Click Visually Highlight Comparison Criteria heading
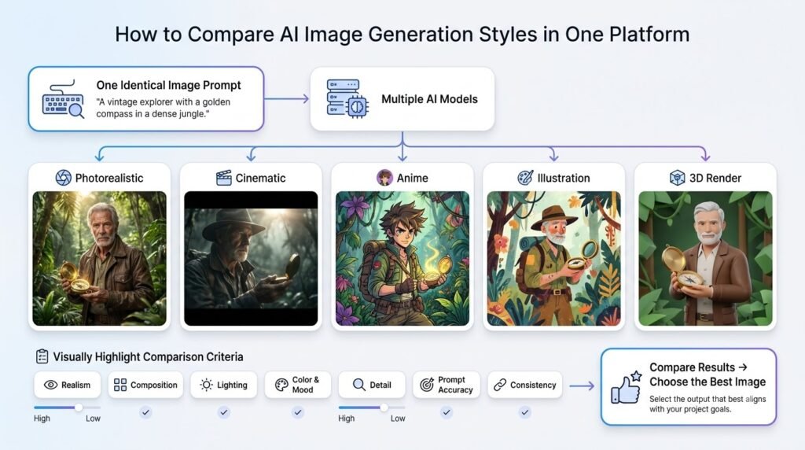805x450 pixels. [x=148, y=356]
